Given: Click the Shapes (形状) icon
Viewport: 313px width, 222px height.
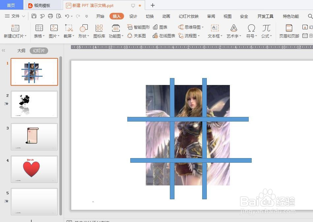Looking at the screenshot, I should (x=84, y=28).
